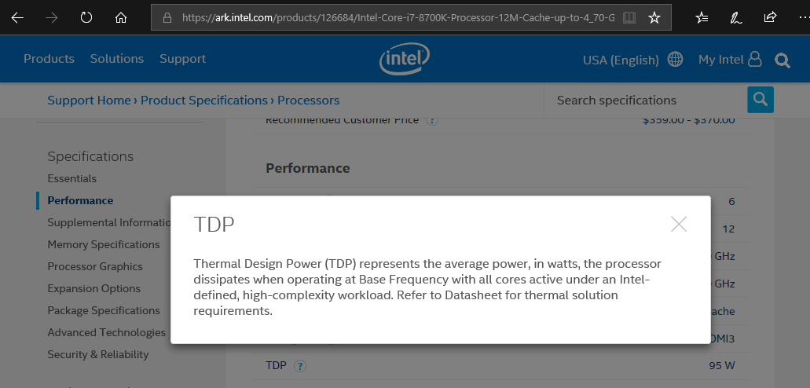Open reading view book icon
This screenshot has height=388, width=810.
pyautogui.click(x=629, y=17)
